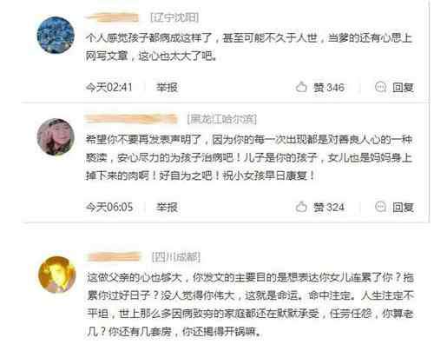Open blurred username of Chengdu commenter
434x351 pixels.
coord(113,256)
